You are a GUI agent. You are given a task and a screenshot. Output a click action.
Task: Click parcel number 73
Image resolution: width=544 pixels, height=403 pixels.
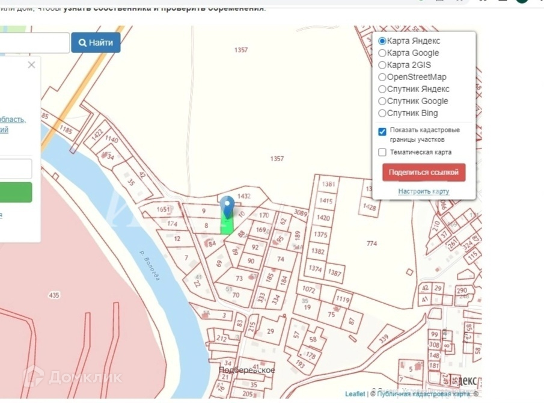[239, 278]
